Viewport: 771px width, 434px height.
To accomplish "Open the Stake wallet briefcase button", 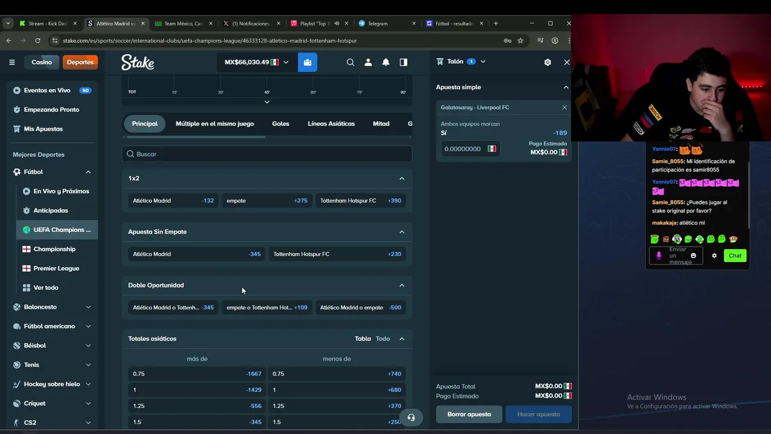I will [x=307, y=62].
